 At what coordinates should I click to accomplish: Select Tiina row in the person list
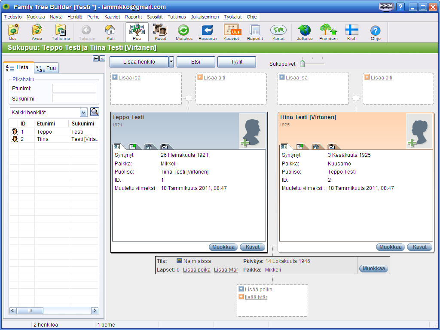(54, 139)
